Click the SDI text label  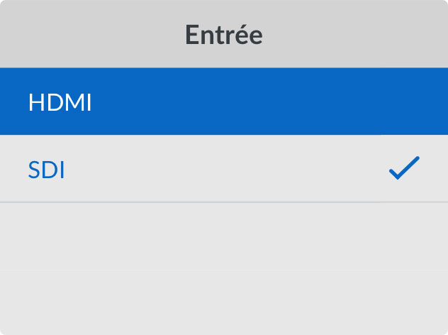pos(47,170)
